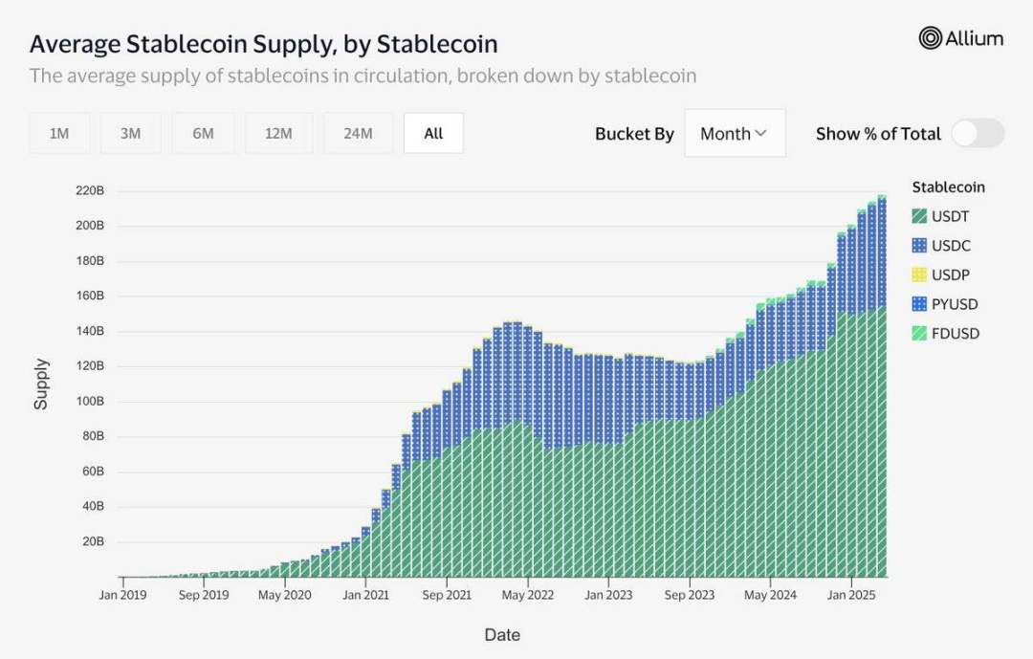Screen dimensions: 1033x659
Task: Select the All time range
Action: click(x=433, y=134)
